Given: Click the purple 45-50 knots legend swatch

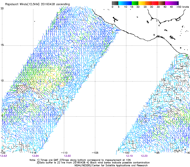Looking at the screenshot, I should tap(175, 3).
